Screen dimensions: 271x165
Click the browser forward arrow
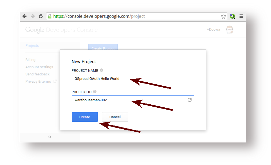tap(33, 16)
